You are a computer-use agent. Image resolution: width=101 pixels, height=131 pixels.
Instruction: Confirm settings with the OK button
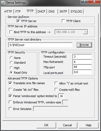point(46,125)
